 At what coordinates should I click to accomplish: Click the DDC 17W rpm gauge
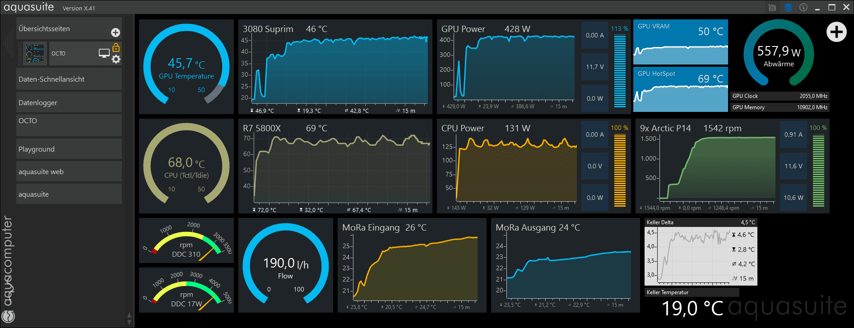coord(186,290)
